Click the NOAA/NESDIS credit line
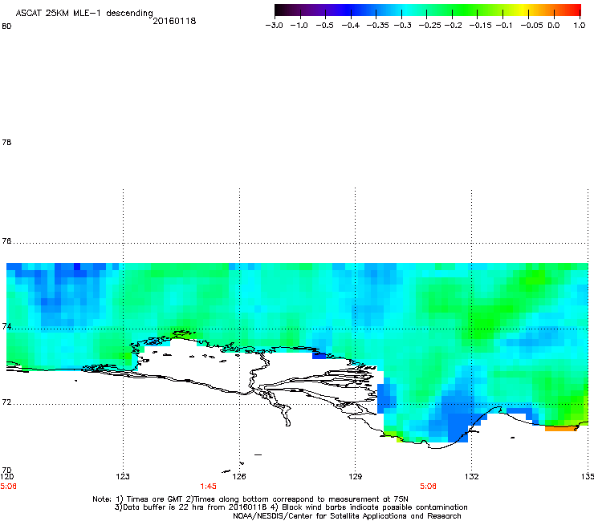594x521 pixels. click(347, 516)
